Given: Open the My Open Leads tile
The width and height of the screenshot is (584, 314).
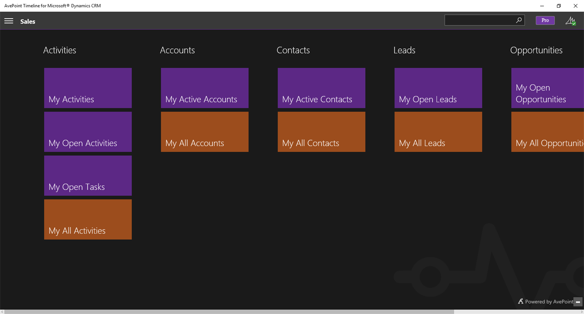Looking at the screenshot, I should pos(438,88).
